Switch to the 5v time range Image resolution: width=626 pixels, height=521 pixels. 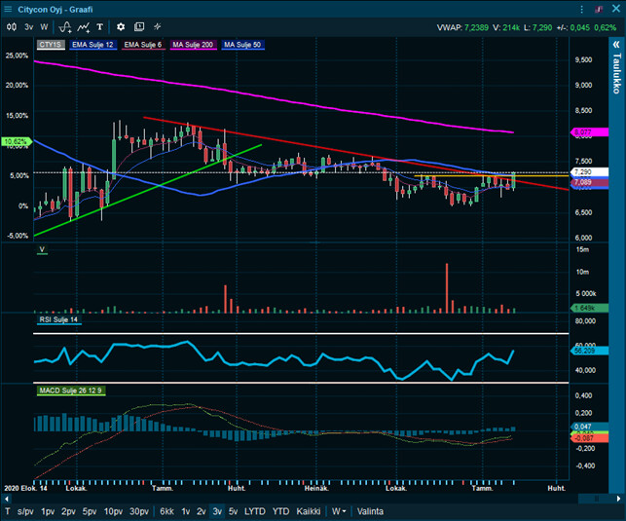233,511
